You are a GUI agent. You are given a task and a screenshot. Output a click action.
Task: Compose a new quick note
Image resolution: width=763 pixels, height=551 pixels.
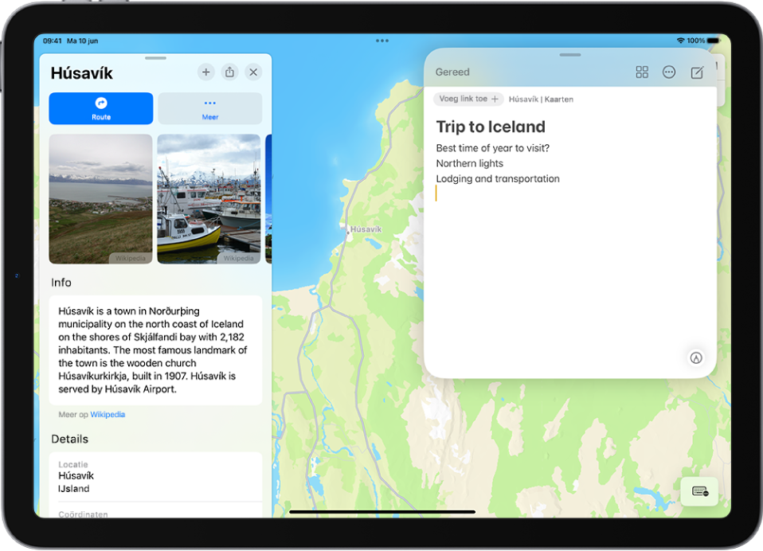pos(697,72)
